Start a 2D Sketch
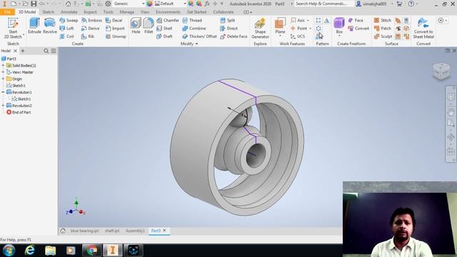The image size is (457, 257). pyautogui.click(x=13, y=29)
